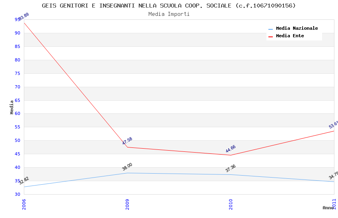Viewport: 338px width, 218px height.
Task: Click the y-axis tick 75
Action: pyautogui.click(x=17, y=73)
